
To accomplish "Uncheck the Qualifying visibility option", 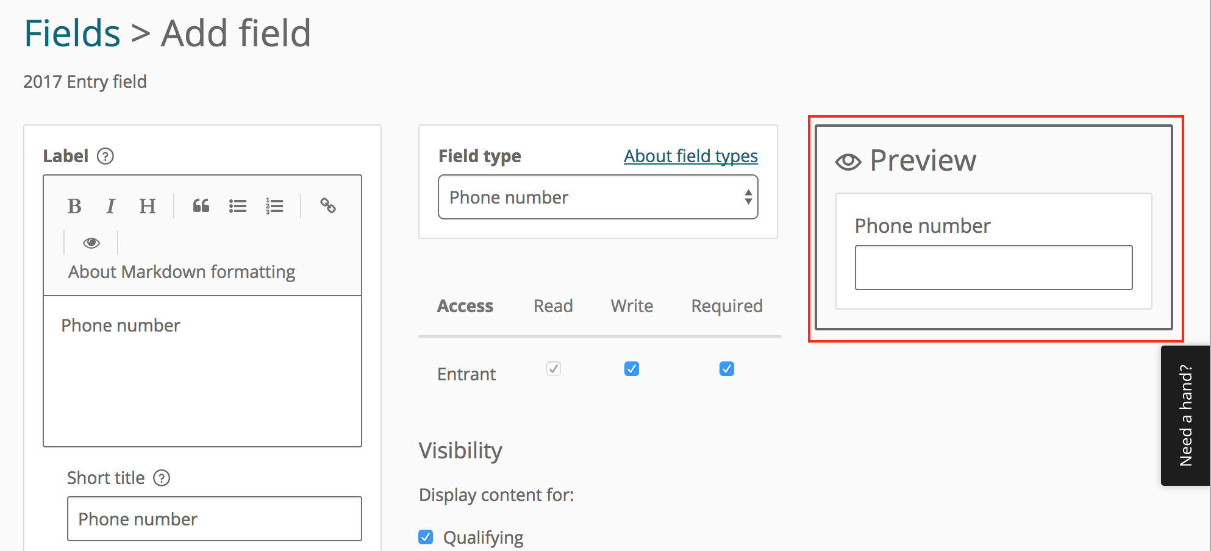I will click(x=425, y=536).
